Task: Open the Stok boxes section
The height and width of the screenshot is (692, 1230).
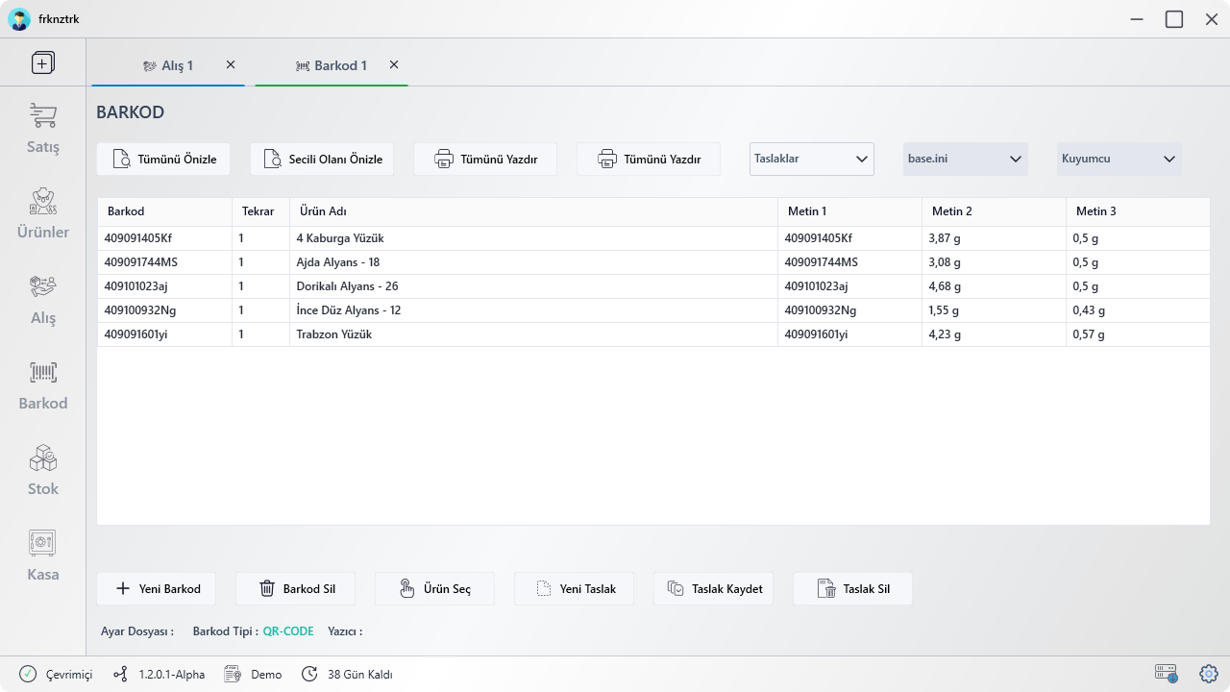Action: [43, 470]
